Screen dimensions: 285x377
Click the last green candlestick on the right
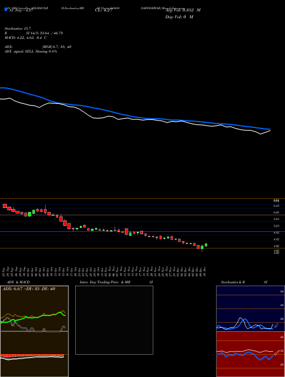[206, 245]
